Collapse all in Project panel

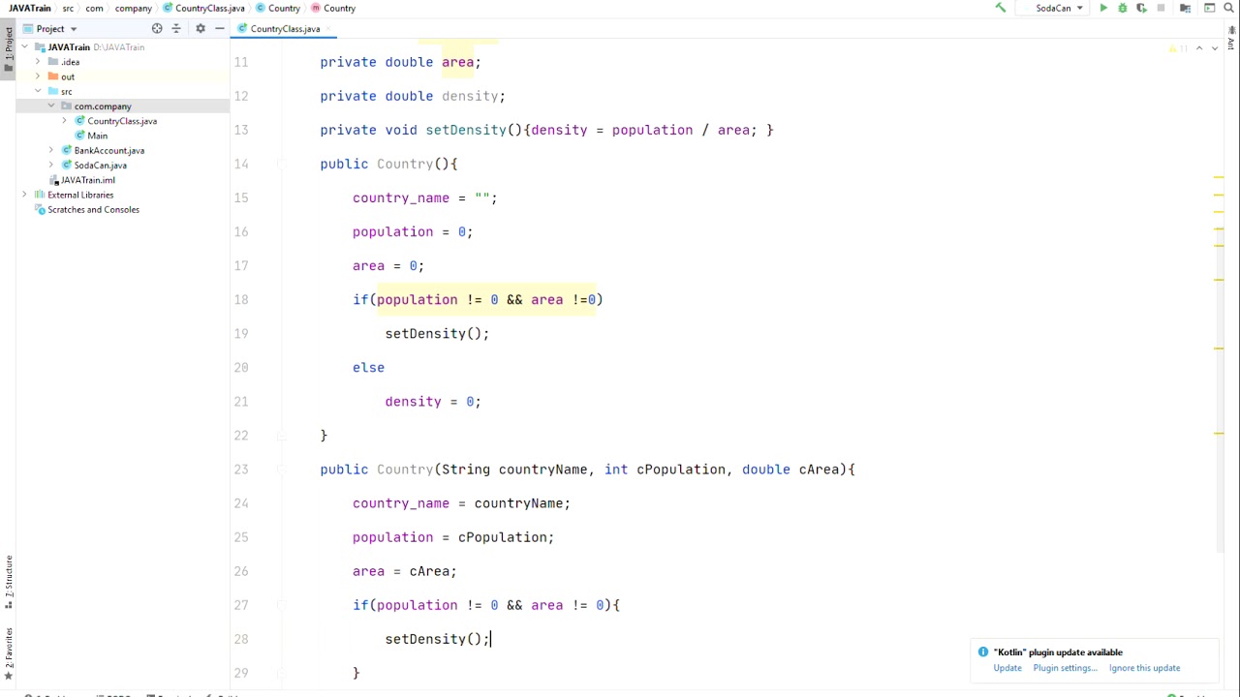coord(176,28)
